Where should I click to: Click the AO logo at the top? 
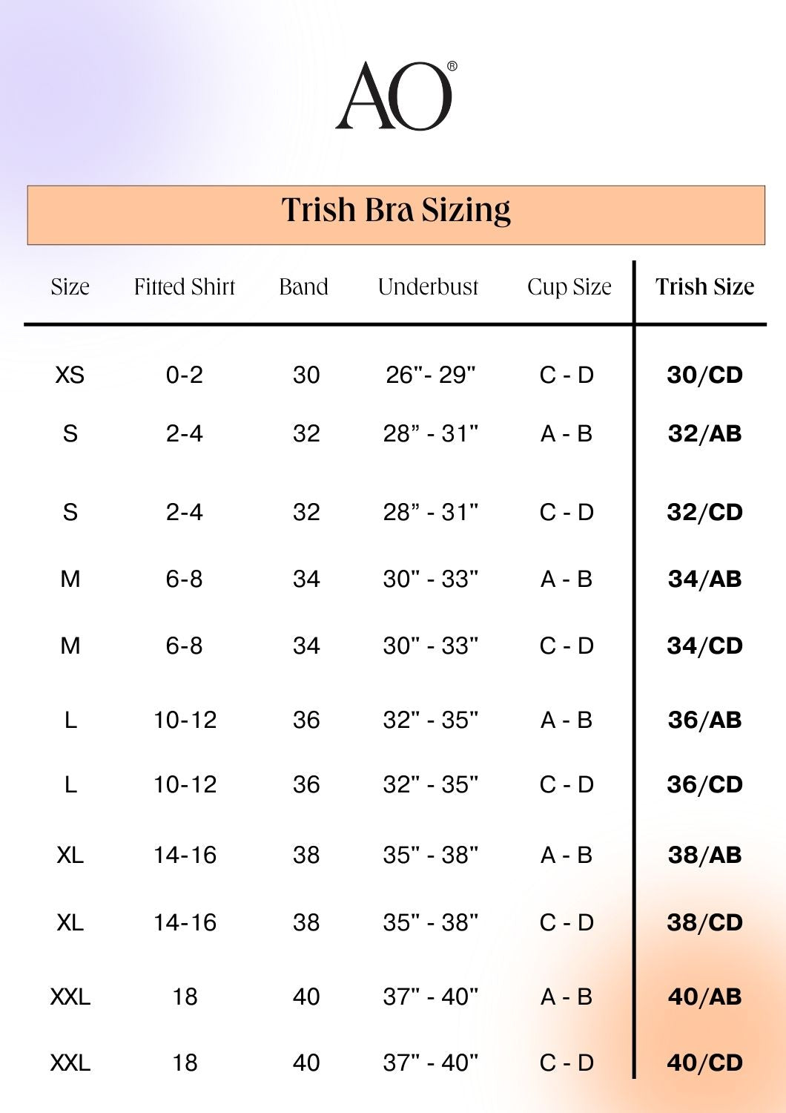(395, 96)
